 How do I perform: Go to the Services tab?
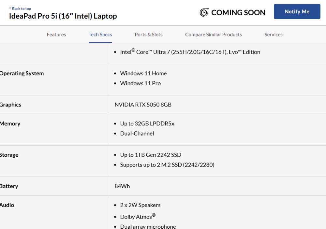click(274, 35)
